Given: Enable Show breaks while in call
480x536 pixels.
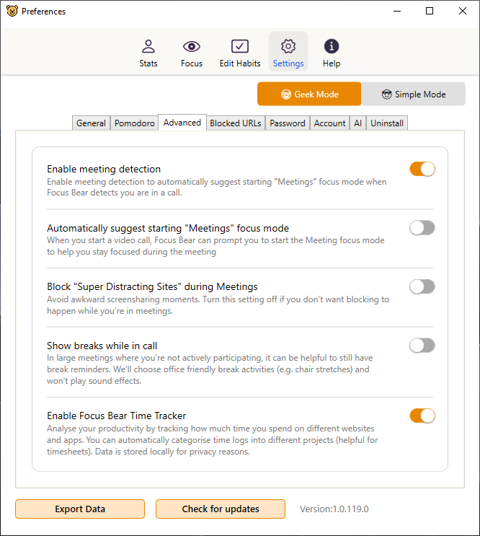Looking at the screenshot, I should (x=422, y=346).
